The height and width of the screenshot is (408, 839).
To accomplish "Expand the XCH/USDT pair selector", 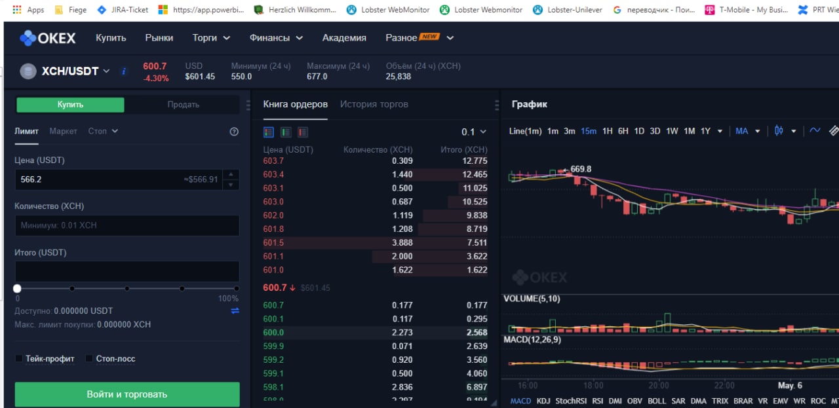I will 106,71.
